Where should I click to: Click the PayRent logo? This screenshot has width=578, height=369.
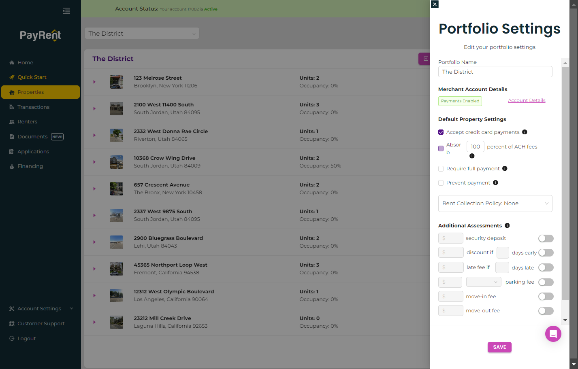pyautogui.click(x=41, y=36)
